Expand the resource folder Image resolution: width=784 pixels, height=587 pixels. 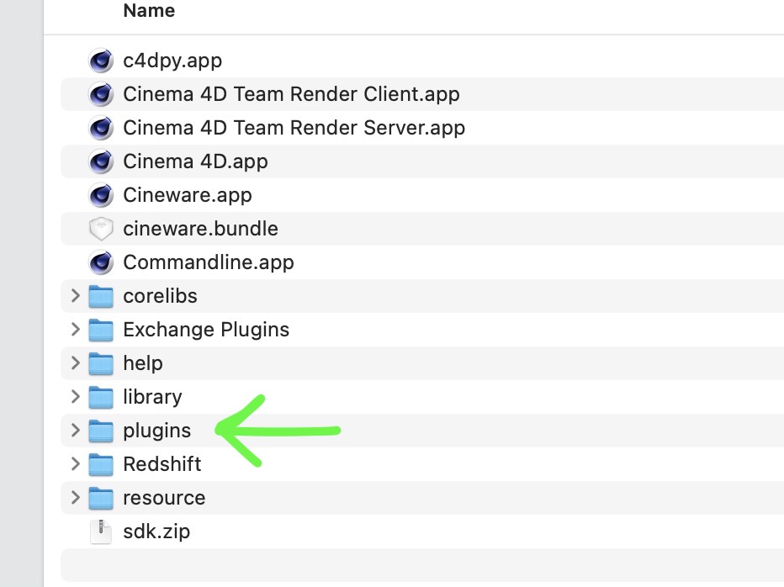pyautogui.click(x=76, y=497)
